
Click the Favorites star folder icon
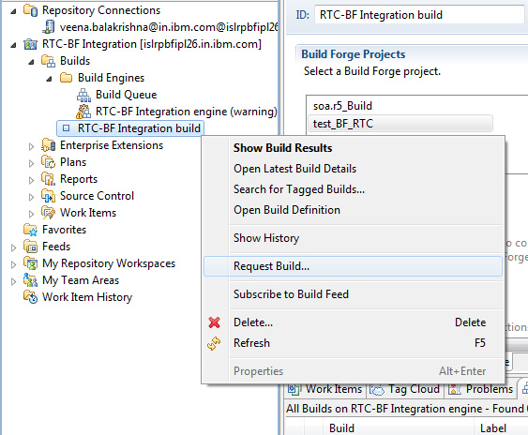click(30, 230)
